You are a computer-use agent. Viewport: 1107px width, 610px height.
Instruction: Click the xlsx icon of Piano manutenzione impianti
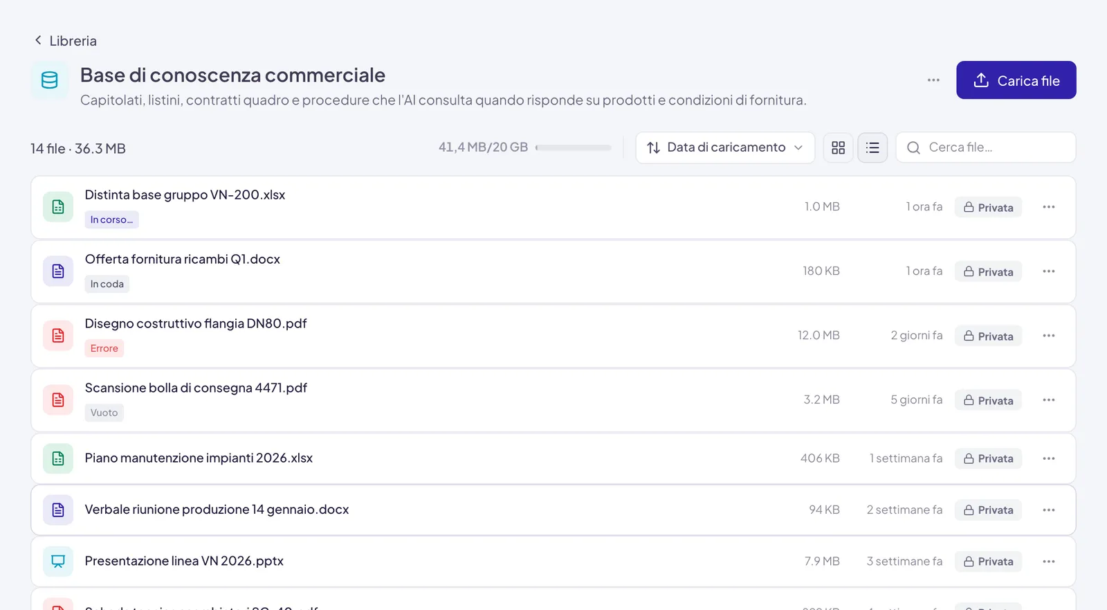pyautogui.click(x=58, y=458)
